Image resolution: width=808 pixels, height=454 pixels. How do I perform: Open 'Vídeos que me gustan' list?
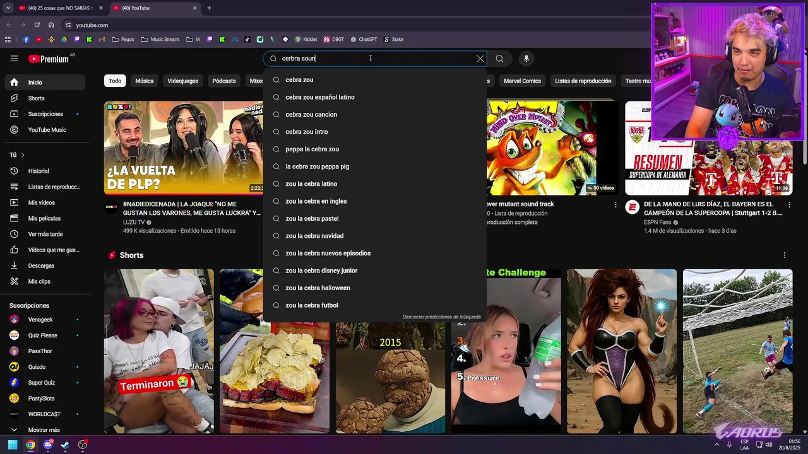click(45, 250)
